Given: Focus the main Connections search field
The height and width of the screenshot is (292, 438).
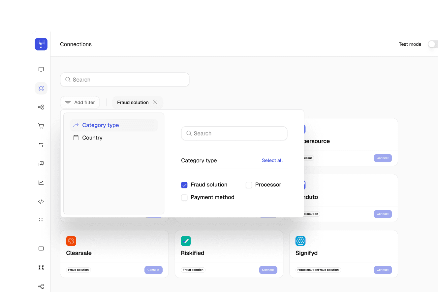Looking at the screenshot, I should [125, 80].
